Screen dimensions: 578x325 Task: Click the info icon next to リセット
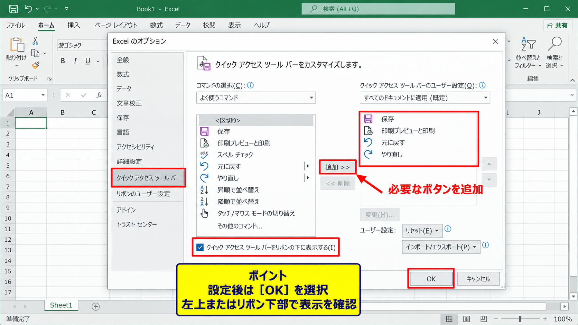point(448,229)
